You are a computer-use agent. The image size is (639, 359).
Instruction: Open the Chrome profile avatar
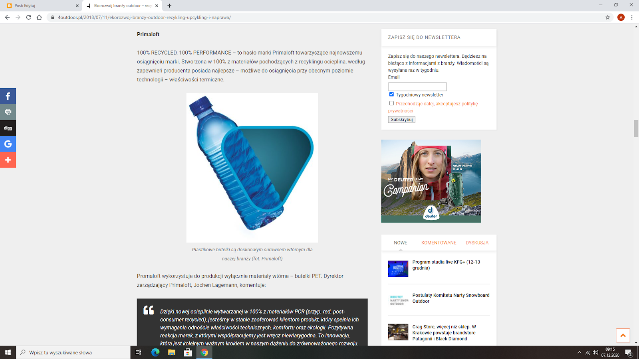coord(621,17)
